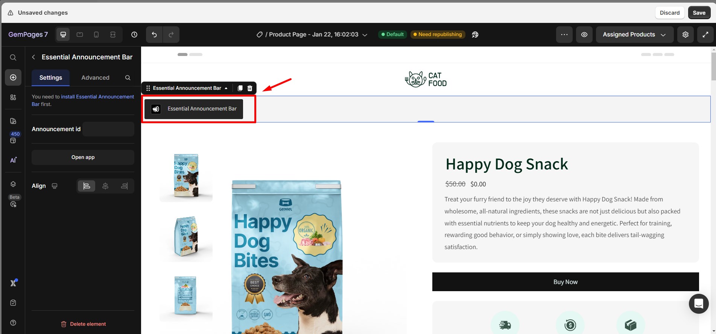Image resolution: width=716 pixels, height=334 pixels.
Task: Click the Default status badge
Action: [x=392, y=35]
